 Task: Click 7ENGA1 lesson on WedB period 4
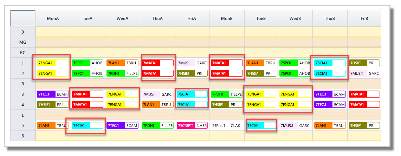tap(295, 105)
